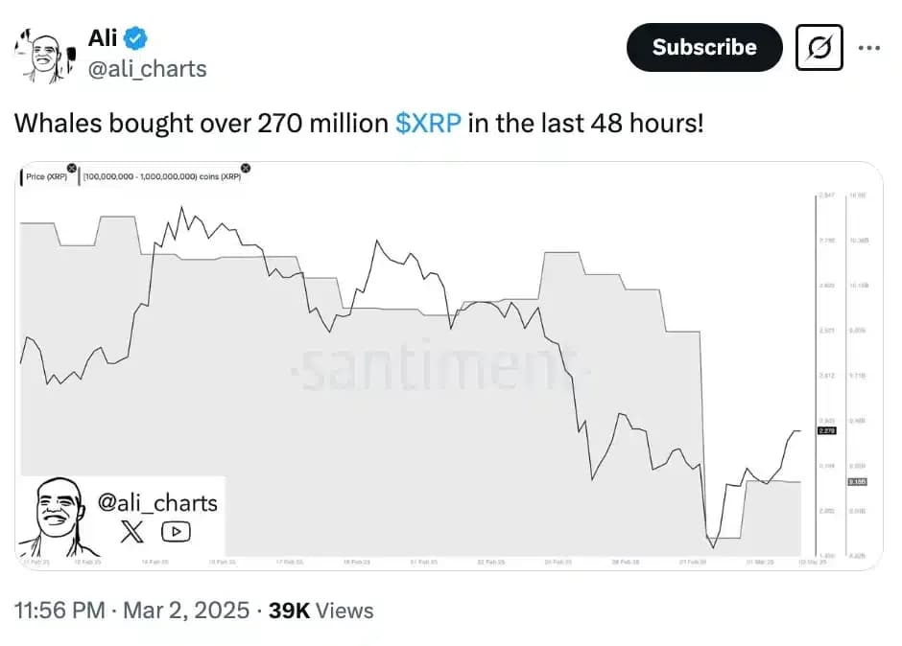This screenshot has width=902, height=646.
Task: Open the $XRP cashtag link
Action: coord(428,124)
